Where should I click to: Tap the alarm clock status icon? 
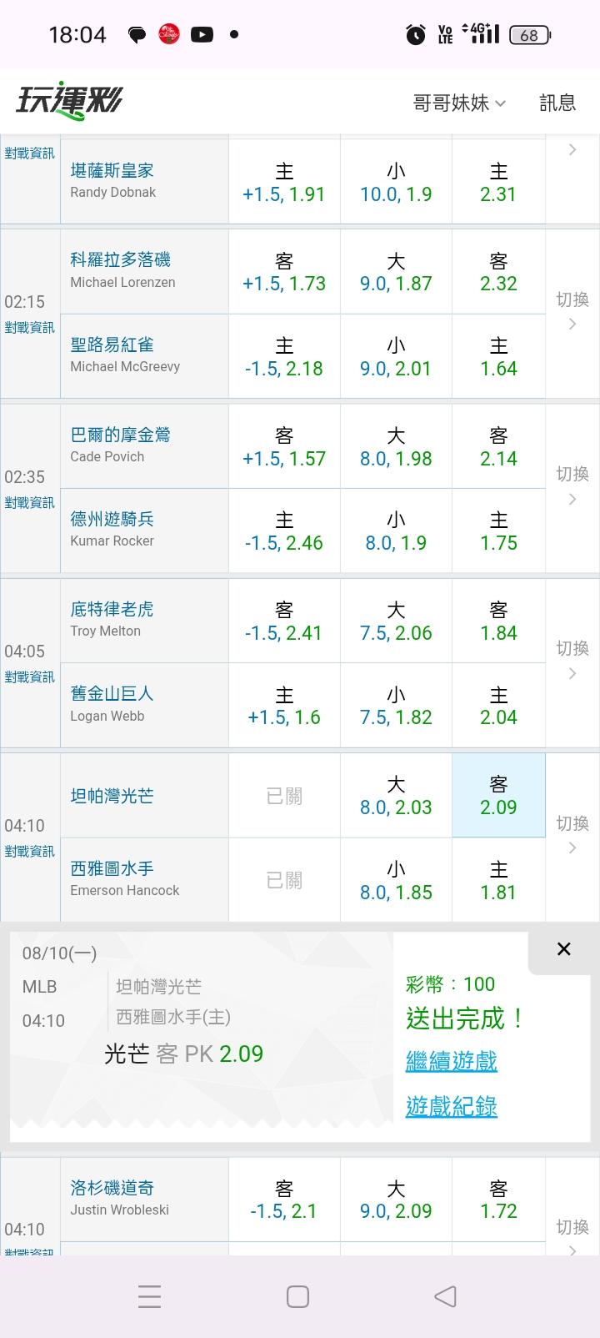pyautogui.click(x=415, y=34)
